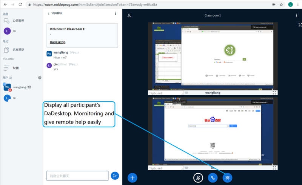The height and width of the screenshot is (185, 302).
Task: Click the DaDesktop link in welcome message
Action: pos(58,42)
